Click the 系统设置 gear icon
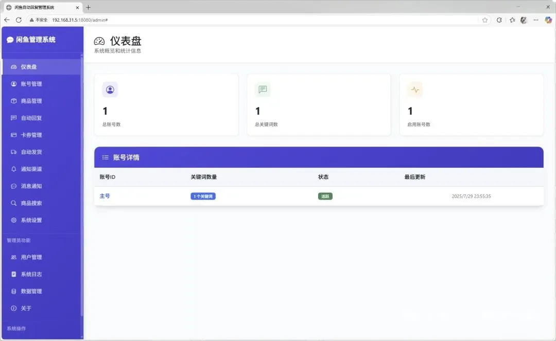 point(13,220)
